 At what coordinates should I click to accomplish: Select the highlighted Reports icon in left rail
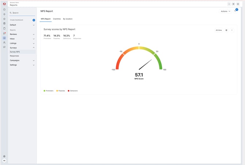point(4,38)
